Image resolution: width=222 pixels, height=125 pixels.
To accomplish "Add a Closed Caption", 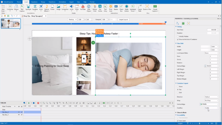I will (155, 8).
